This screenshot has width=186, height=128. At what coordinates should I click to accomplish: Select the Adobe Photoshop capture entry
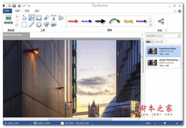163,63
